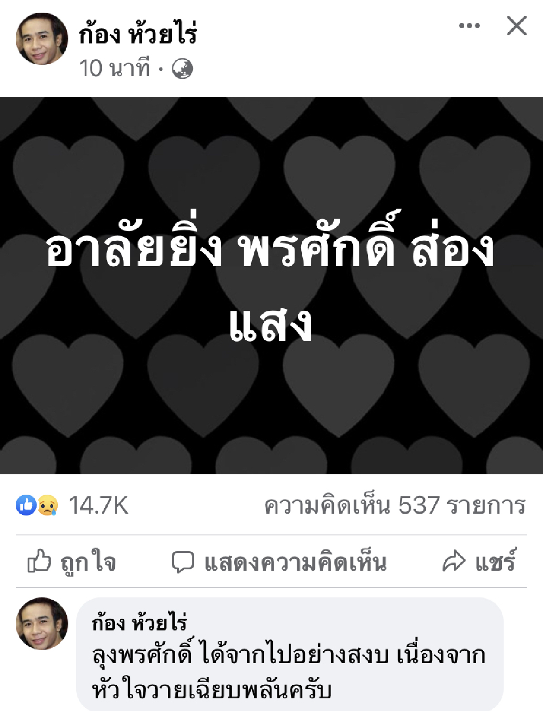
Task: Open the commenter's avatar picture
Action: point(42,624)
